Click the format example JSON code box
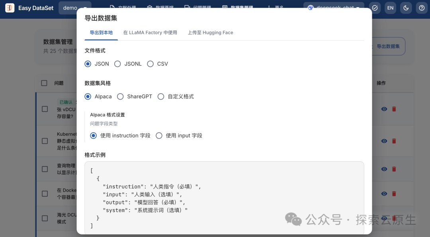Screen dimensions: 430x237 [x=224, y=198]
